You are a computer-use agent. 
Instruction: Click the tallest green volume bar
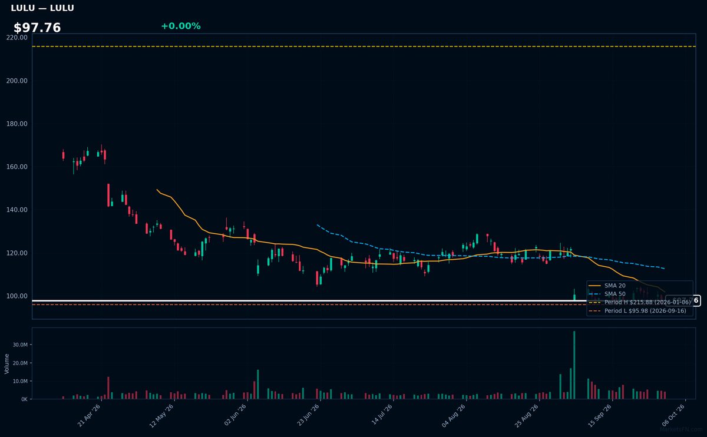(x=574, y=365)
